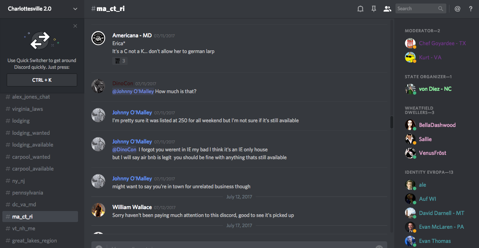The width and height of the screenshot is (479, 248).
Task: Open notification settings bell icon
Action: (x=360, y=9)
